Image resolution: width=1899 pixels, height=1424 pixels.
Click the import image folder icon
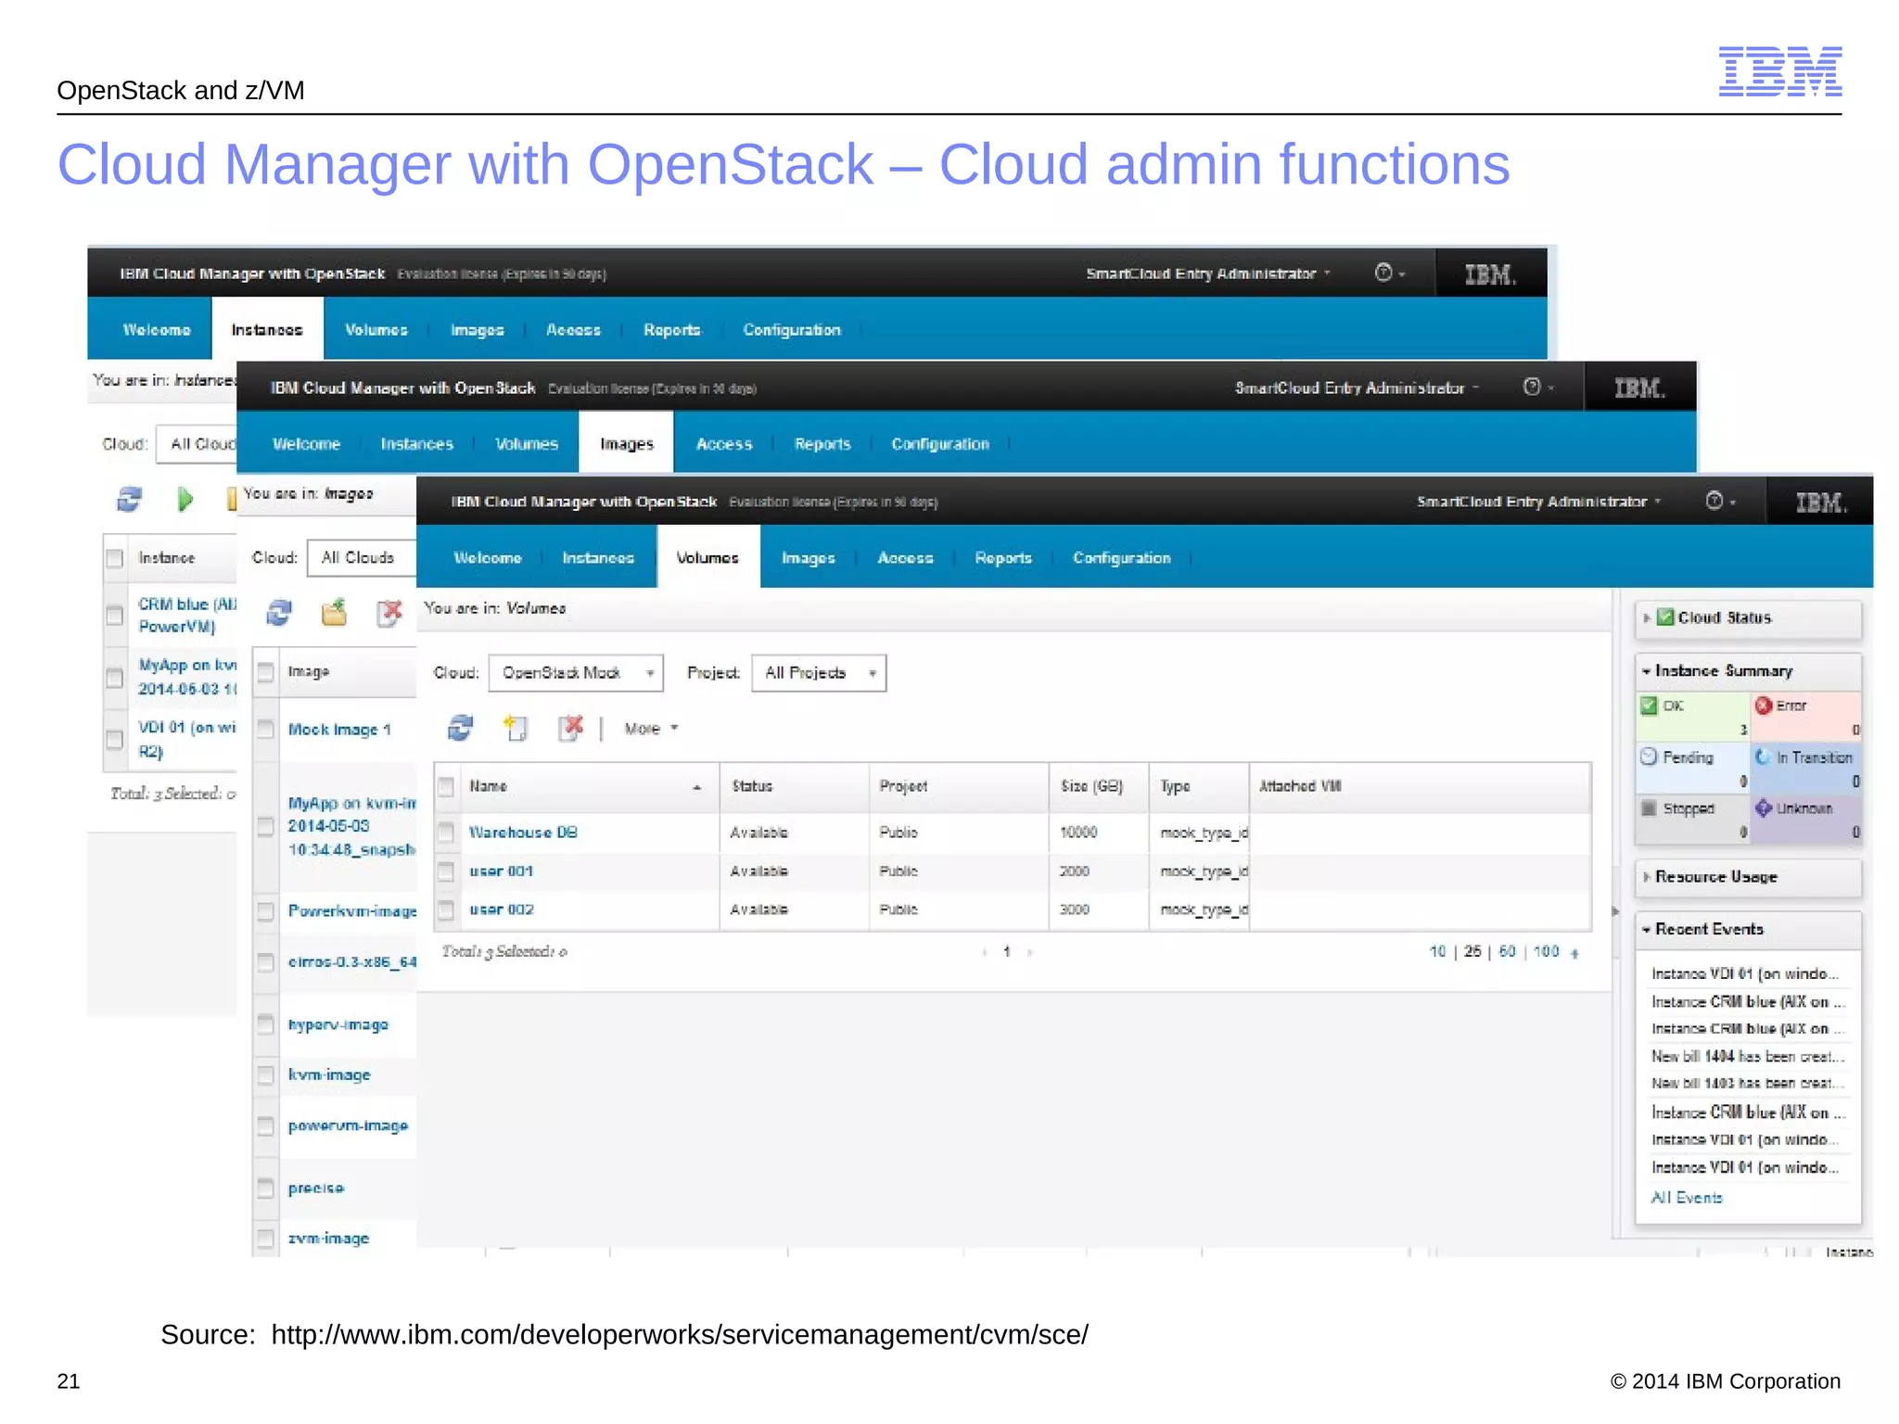(x=334, y=613)
